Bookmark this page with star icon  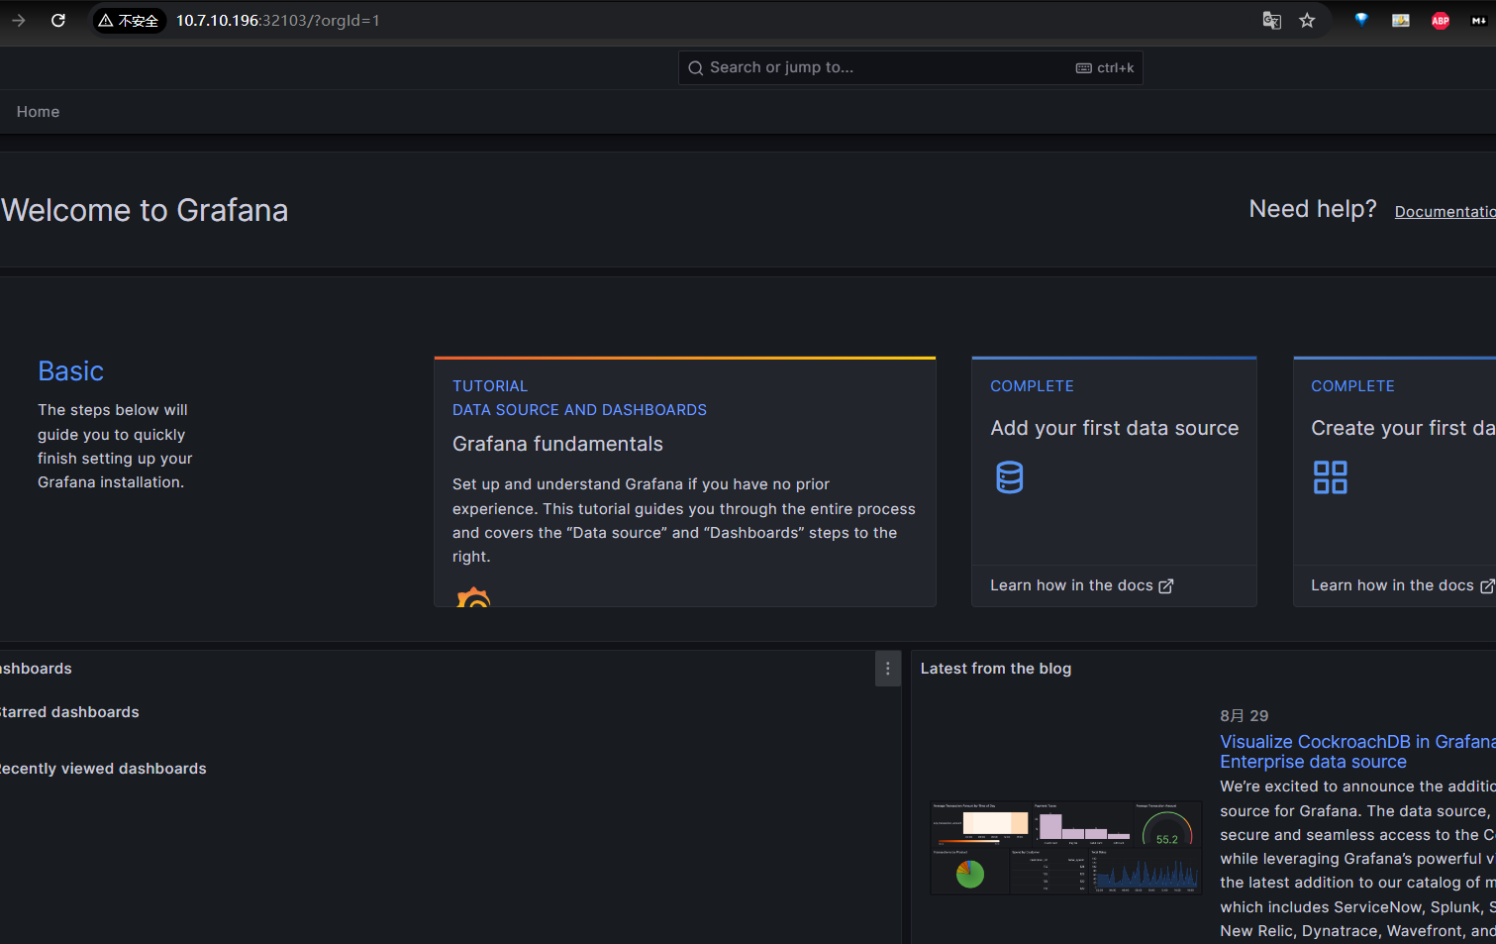tap(1307, 20)
